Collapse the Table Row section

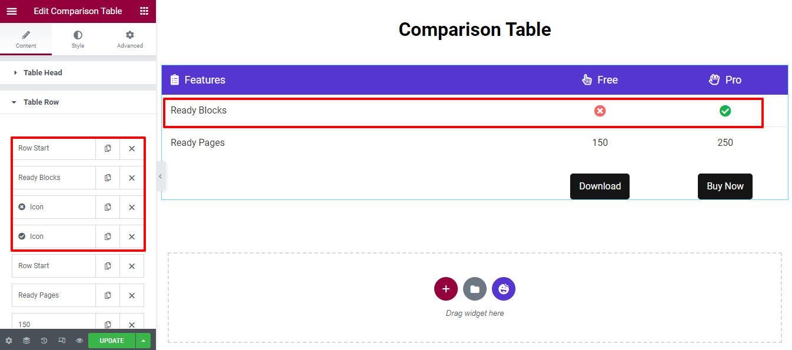pyautogui.click(x=41, y=102)
